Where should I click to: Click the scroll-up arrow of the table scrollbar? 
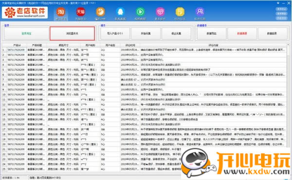point(289,45)
